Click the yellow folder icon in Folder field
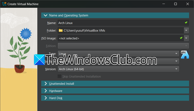194x111 pixels. click(x=61, y=31)
